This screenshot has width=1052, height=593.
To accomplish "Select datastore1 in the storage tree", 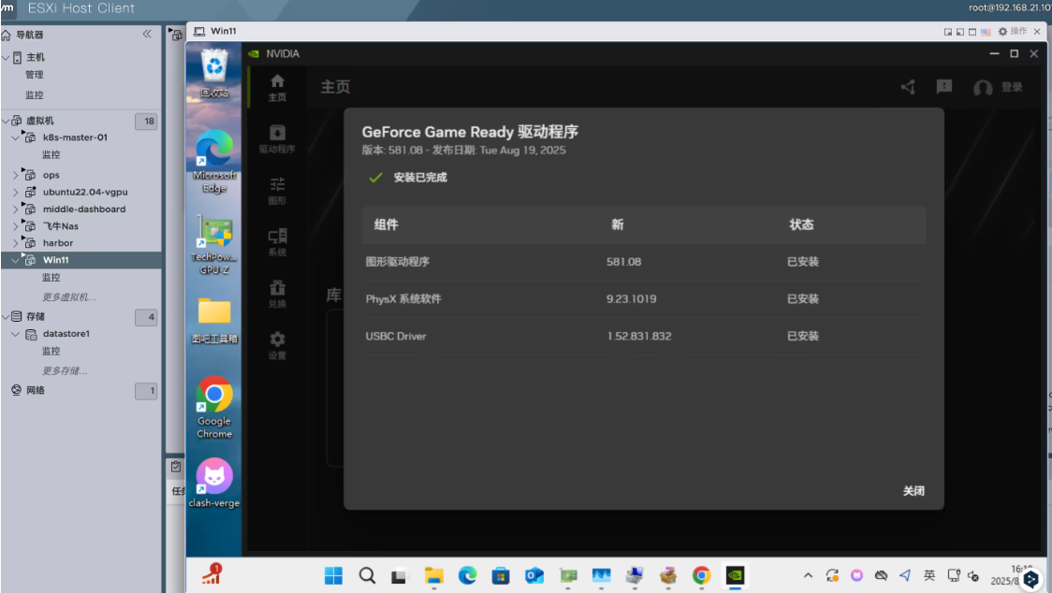I will pyautogui.click(x=66, y=334).
